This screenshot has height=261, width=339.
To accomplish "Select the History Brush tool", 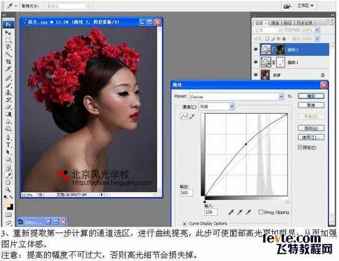I will [8, 100].
